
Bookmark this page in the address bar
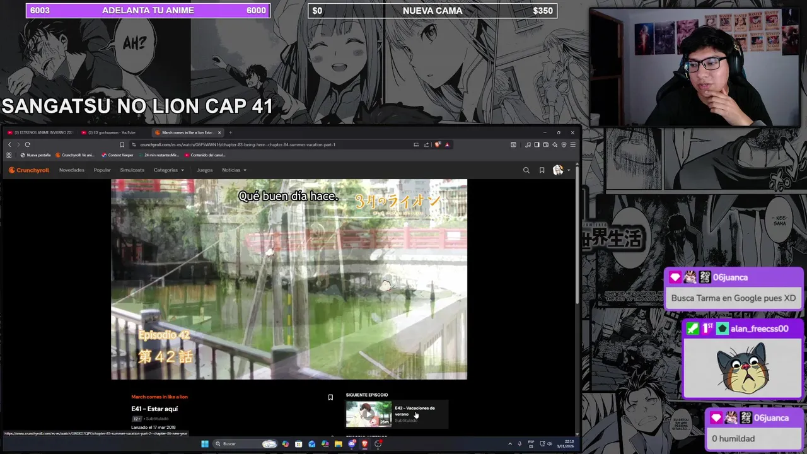122,144
